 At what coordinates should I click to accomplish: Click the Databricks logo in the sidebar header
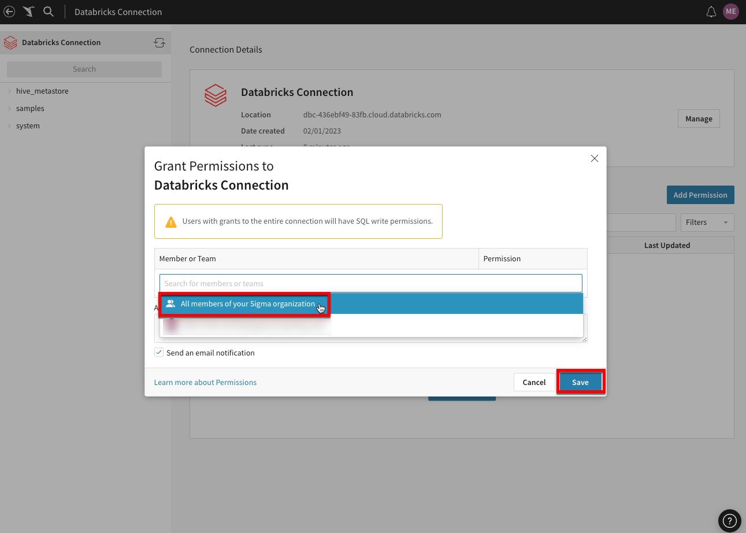(10, 42)
